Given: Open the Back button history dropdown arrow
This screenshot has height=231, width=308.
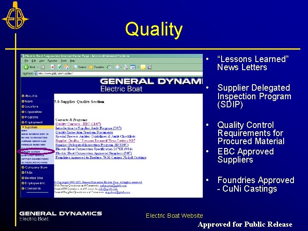Looking at the screenshot, I should coord(38,67).
